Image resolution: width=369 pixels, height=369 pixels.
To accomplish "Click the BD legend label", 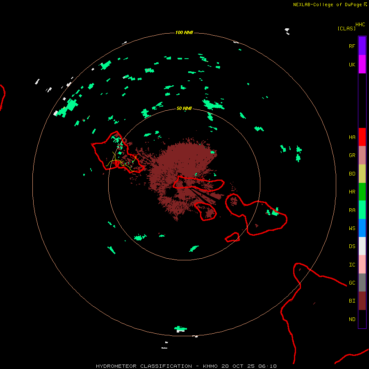I will click(x=352, y=174).
